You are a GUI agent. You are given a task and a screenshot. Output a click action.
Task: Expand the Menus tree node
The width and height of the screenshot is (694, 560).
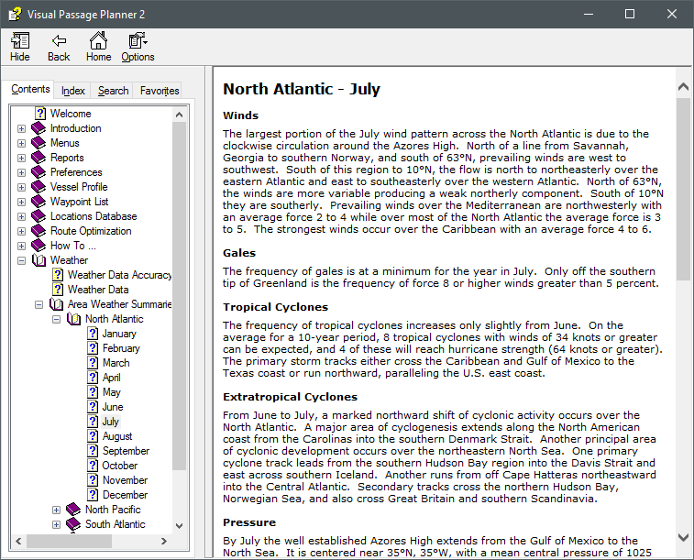pos(22,143)
